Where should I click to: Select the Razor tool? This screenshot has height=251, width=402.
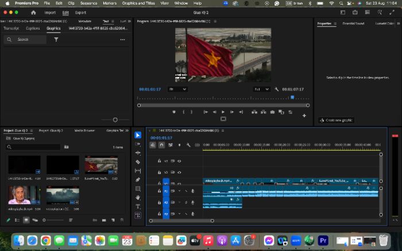point(138,162)
